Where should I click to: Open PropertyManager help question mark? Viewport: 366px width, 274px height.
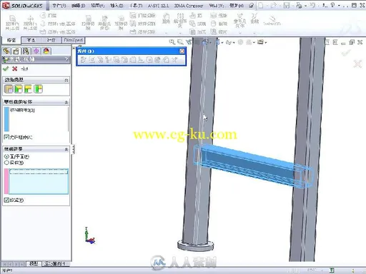pos(66,59)
